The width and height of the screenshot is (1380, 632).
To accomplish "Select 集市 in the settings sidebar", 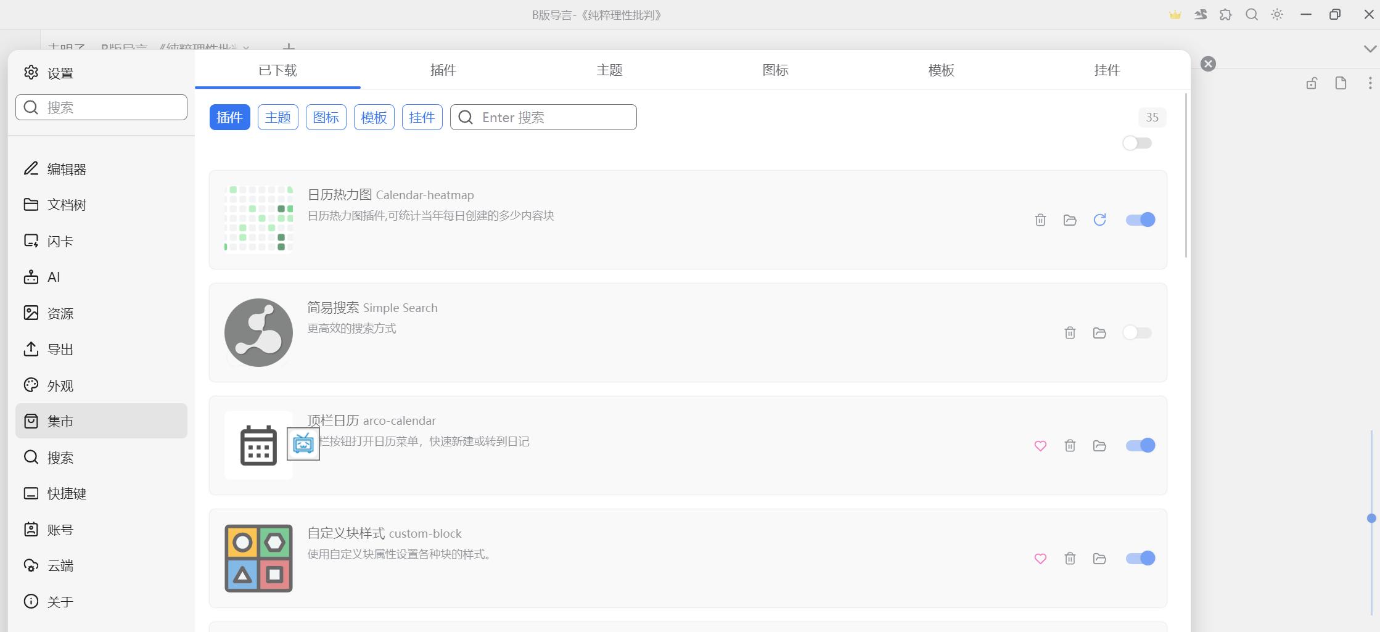I will point(101,421).
